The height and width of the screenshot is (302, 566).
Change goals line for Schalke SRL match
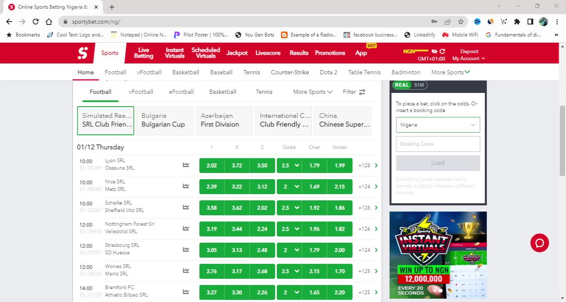coord(290,207)
